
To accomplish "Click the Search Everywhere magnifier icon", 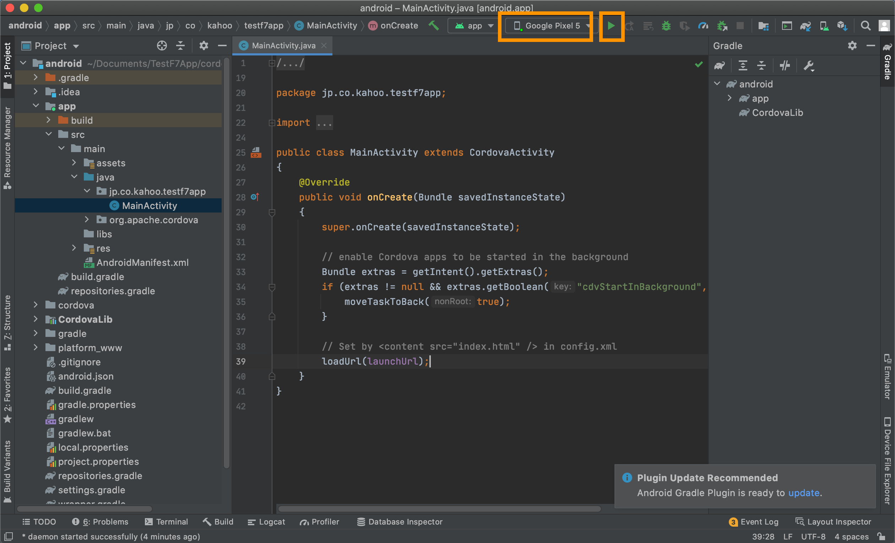I will tap(865, 26).
